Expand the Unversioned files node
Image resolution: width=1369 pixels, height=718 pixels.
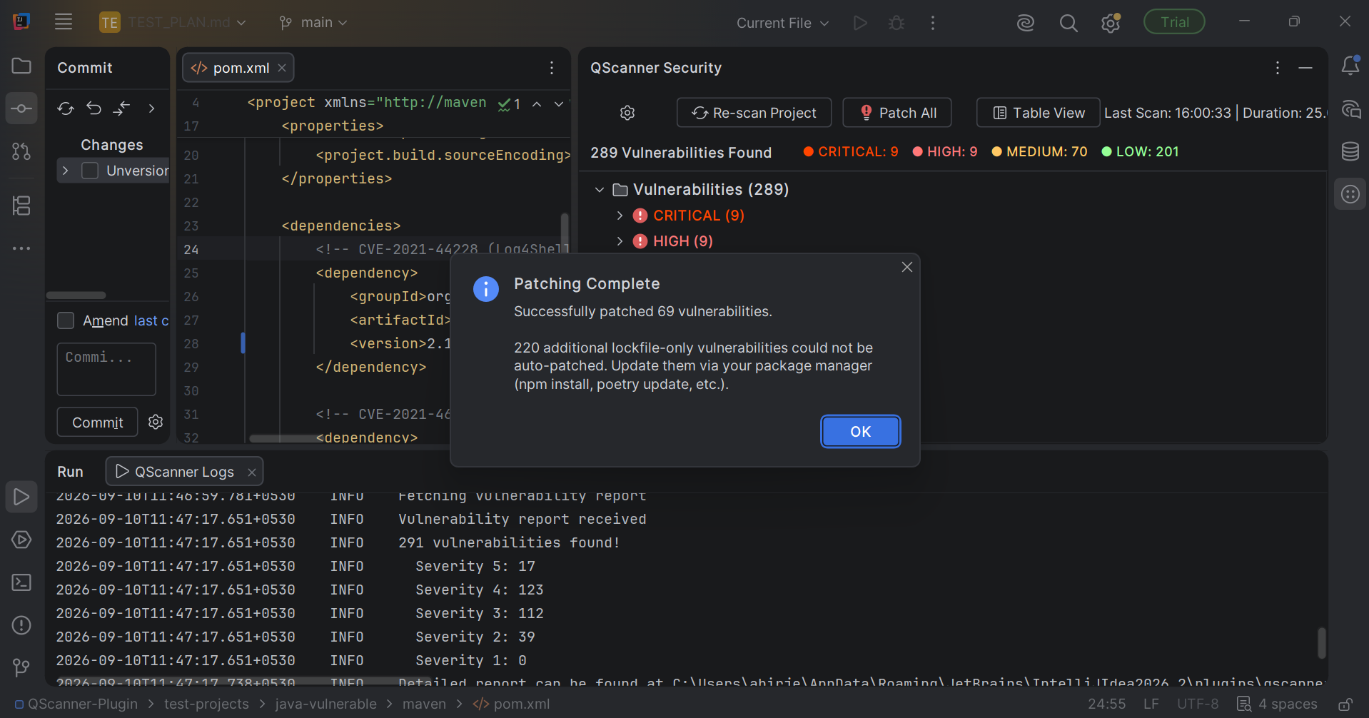pos(66,171)
